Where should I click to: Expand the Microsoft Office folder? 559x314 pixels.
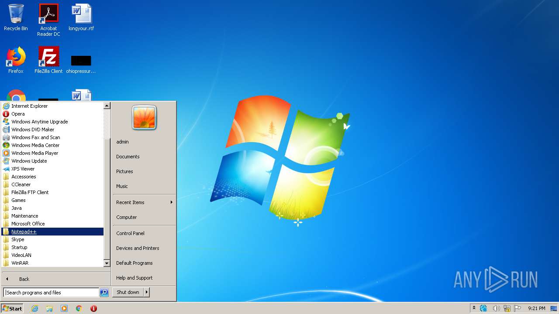click(x=52, y=224)
